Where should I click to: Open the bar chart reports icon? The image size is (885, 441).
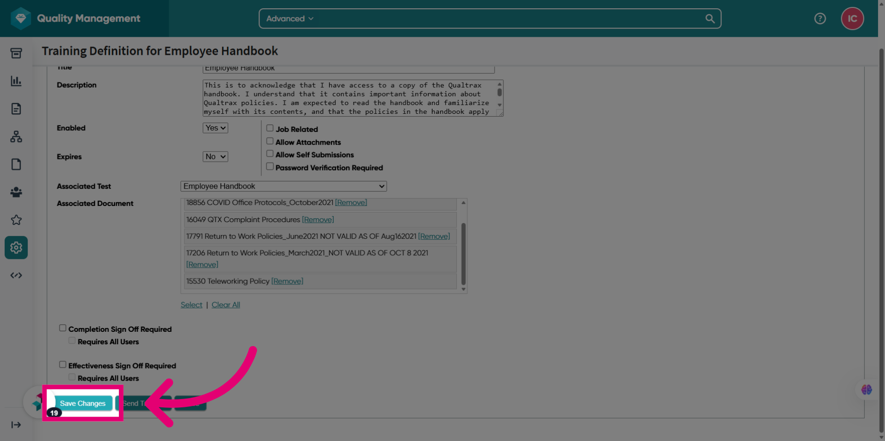pyautogui.click(x=16, y=81)
